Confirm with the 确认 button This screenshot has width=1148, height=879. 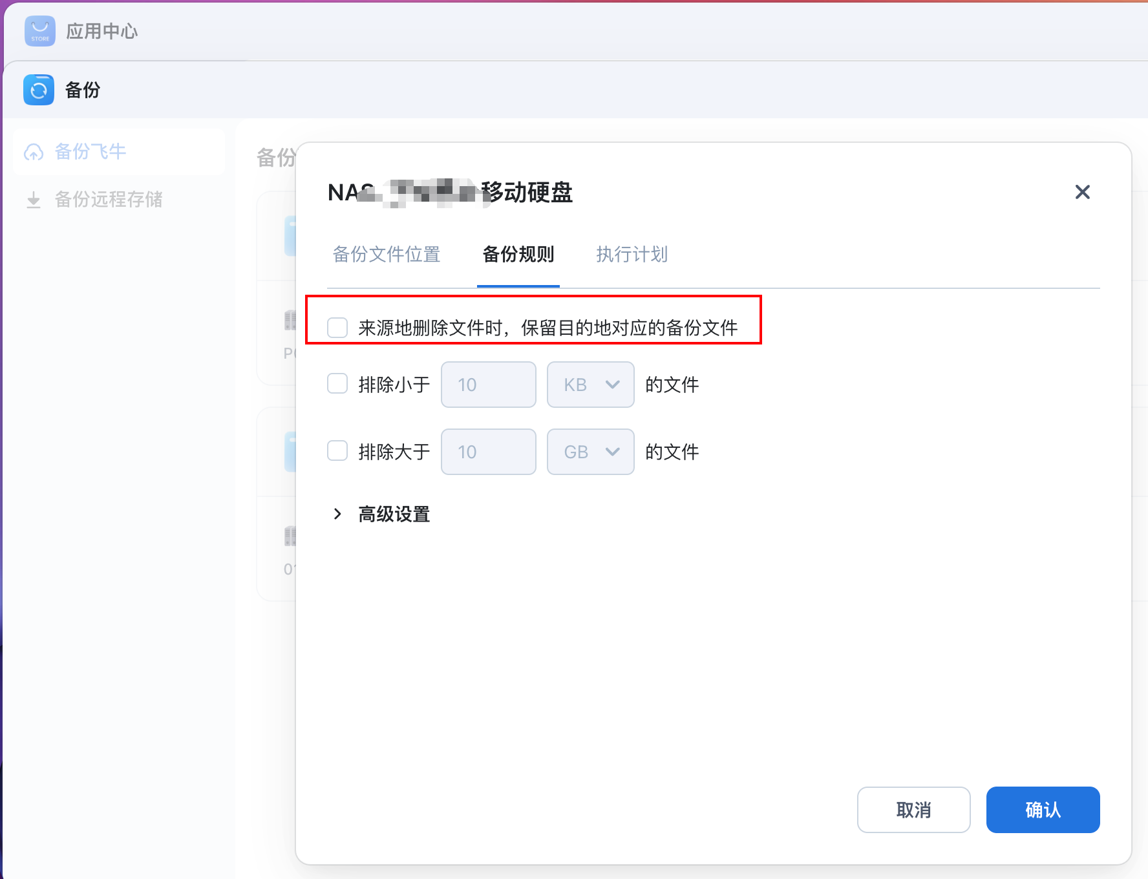(1043, 810)
